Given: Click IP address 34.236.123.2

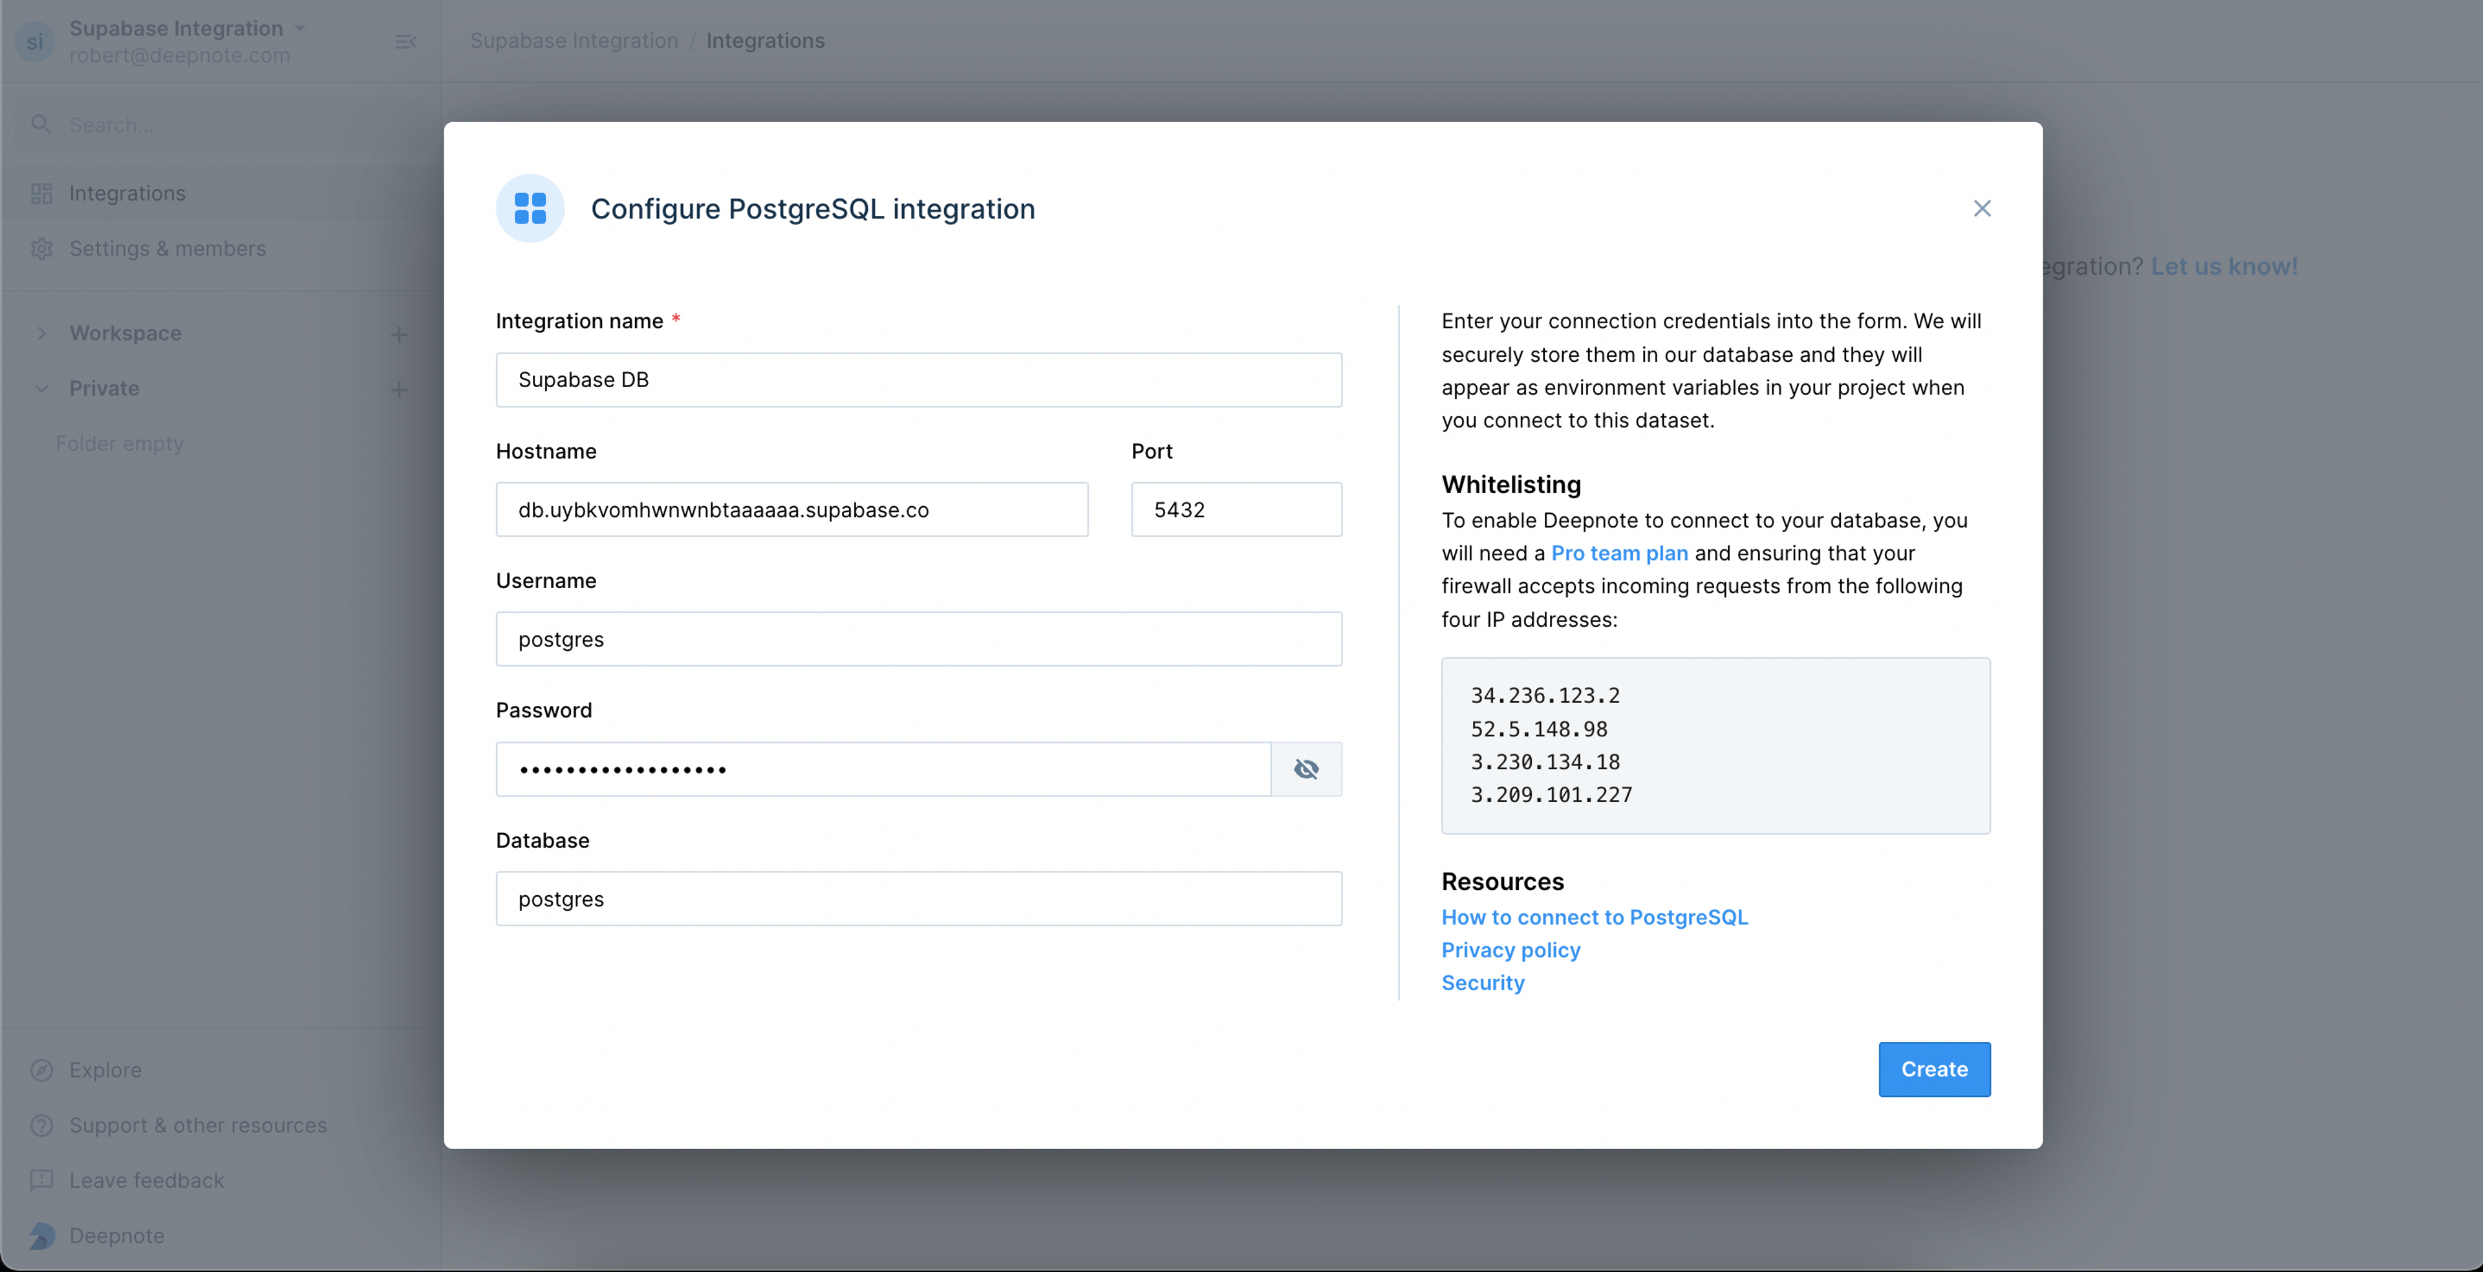Looking at the screenshot, I should (1545, 695).
